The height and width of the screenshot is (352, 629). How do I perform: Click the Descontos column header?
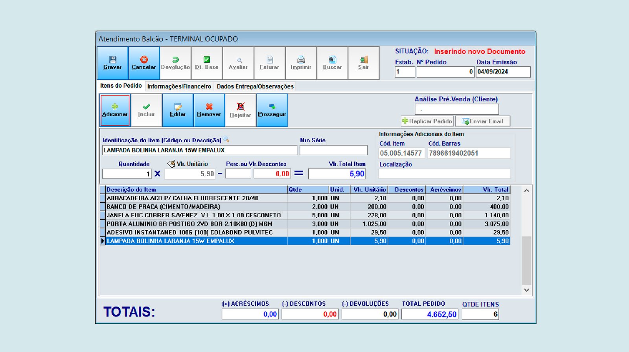[406, 189]
